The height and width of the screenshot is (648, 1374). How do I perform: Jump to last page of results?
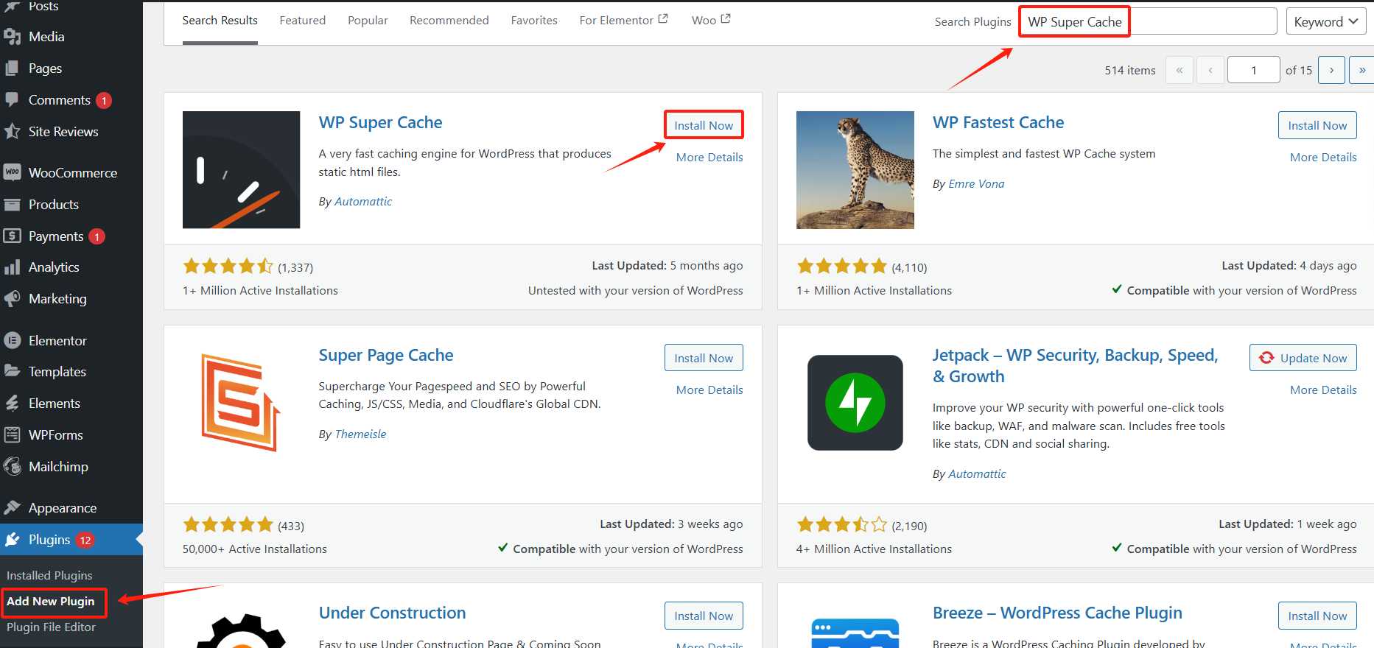click(1361, 70)
